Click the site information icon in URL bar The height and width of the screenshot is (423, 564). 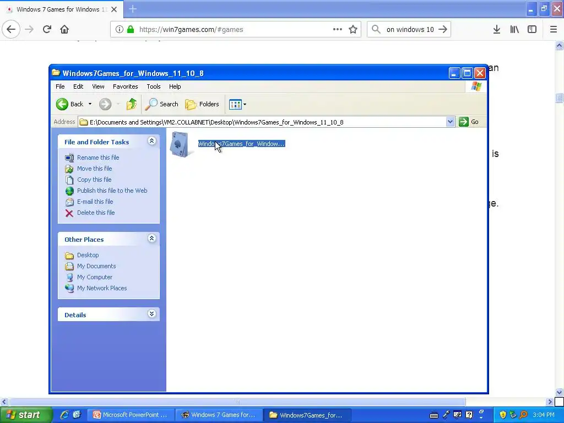(119, 30)
